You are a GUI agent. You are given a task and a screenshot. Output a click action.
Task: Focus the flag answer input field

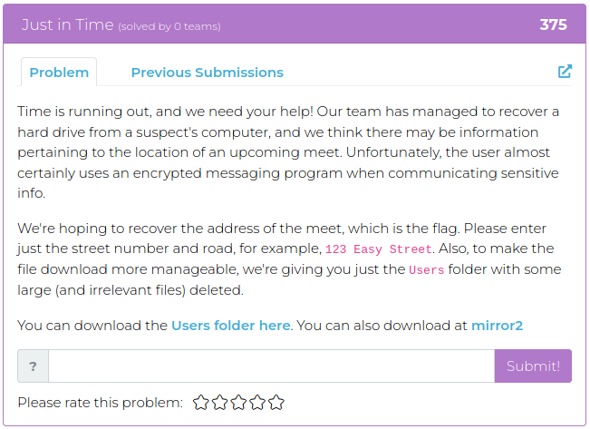coord(271,366)
